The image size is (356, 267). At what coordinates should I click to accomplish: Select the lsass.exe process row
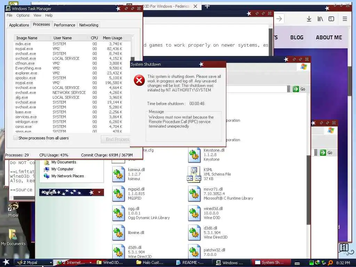72,112
